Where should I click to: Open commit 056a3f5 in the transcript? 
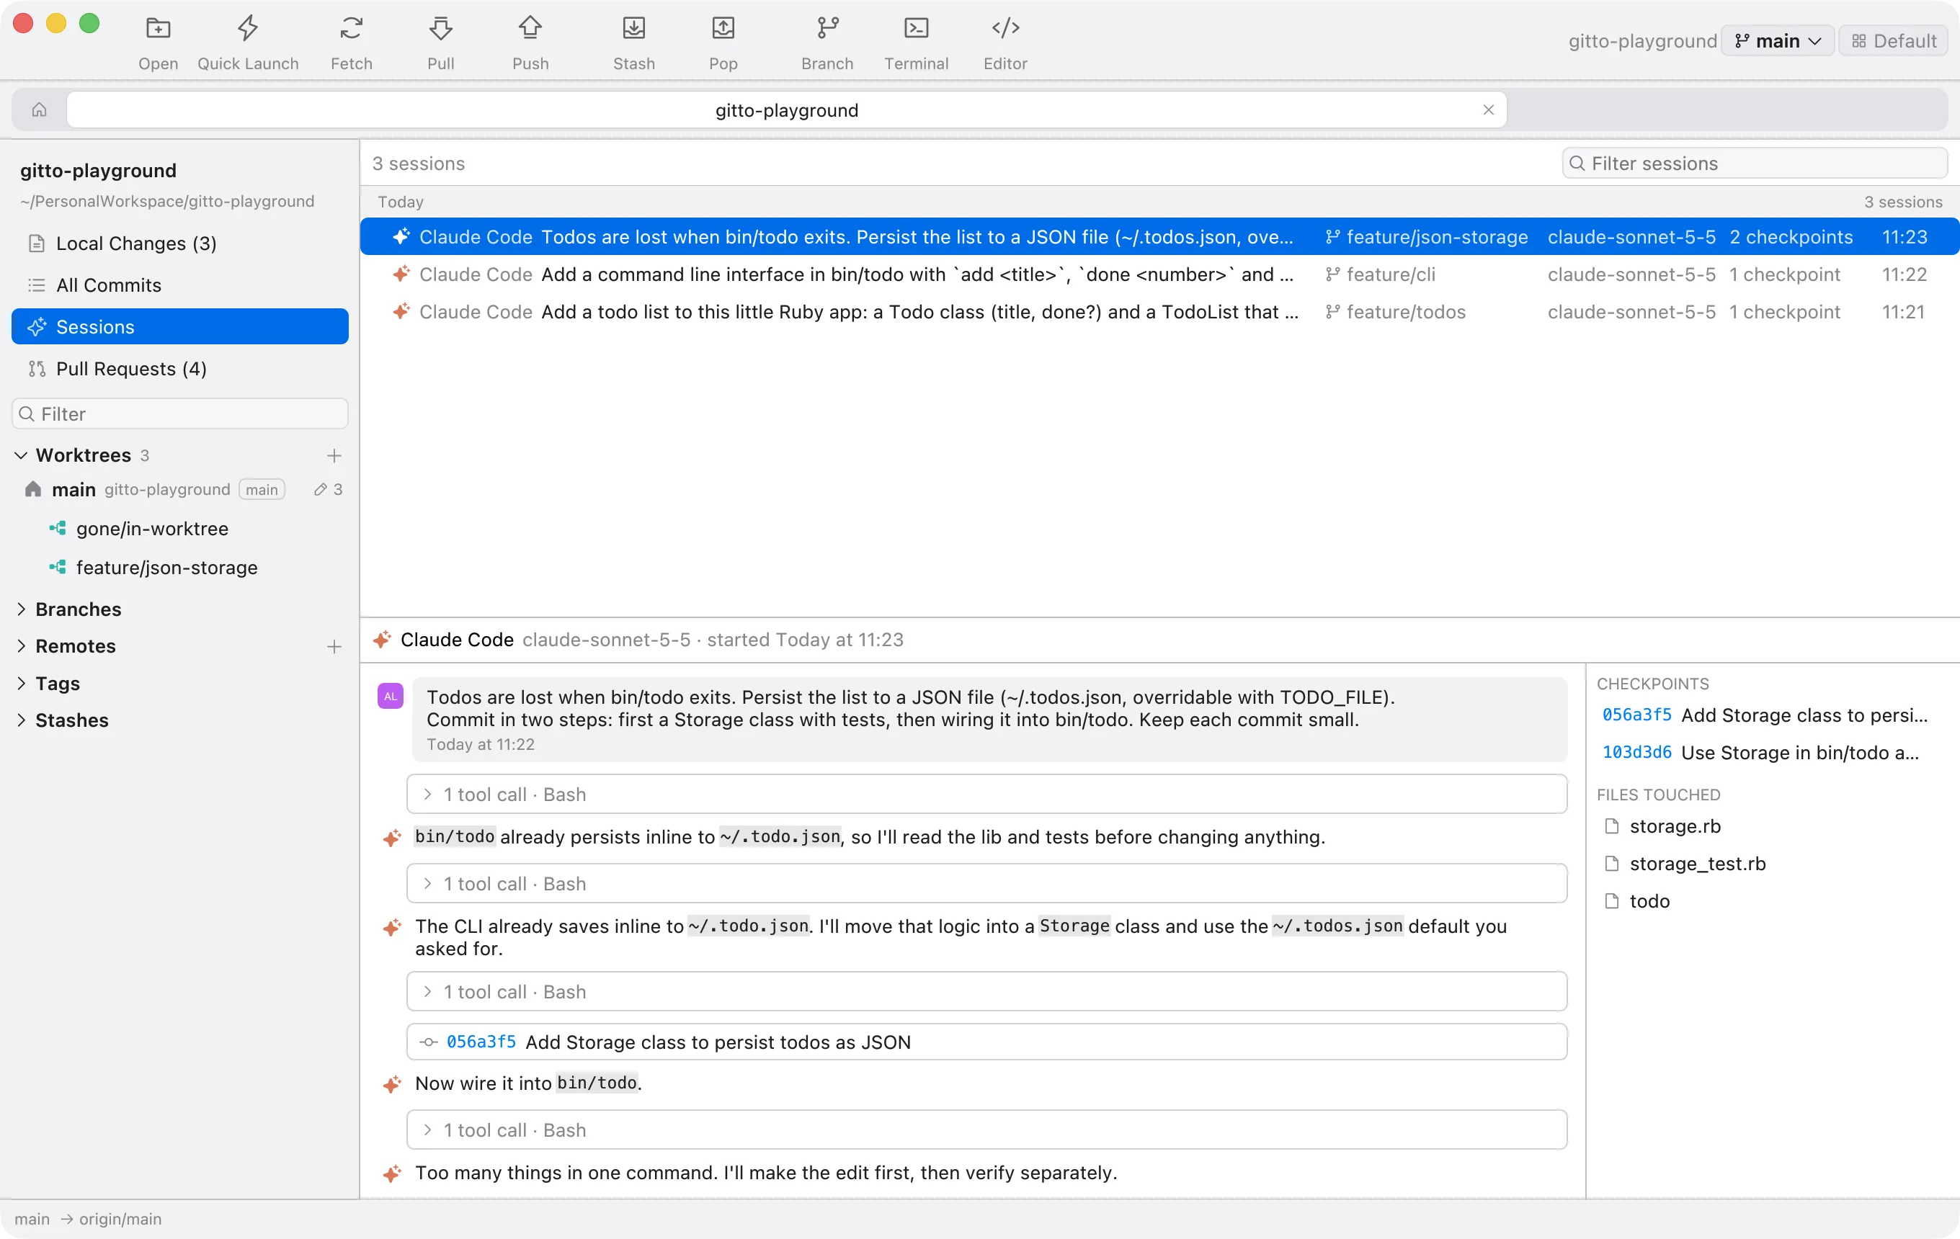(x=986, y=1042)
